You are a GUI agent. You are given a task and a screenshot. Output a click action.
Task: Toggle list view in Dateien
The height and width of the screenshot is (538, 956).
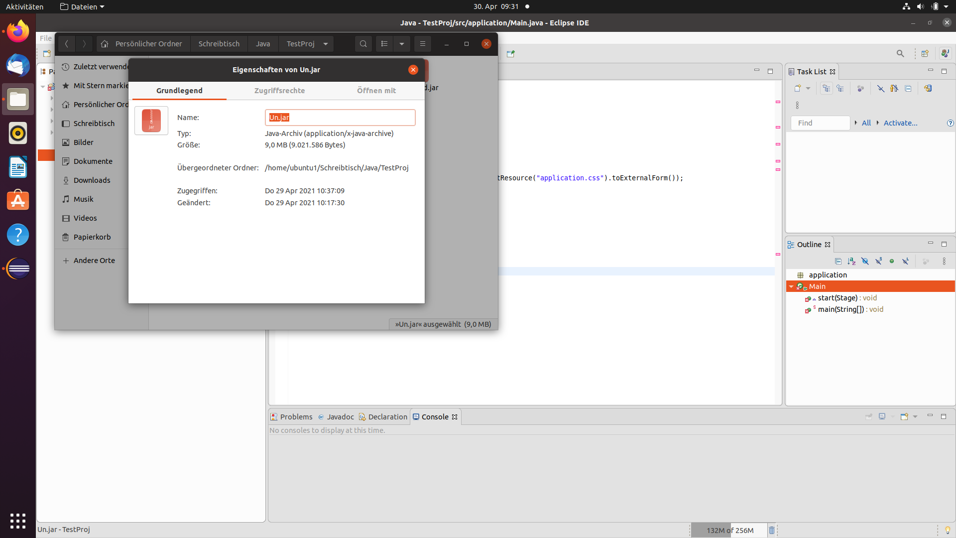384,44
